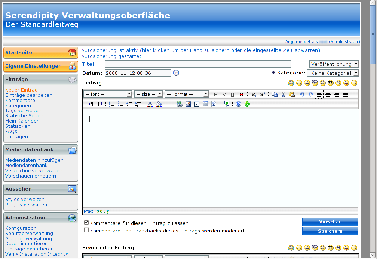The width and height of the screenshot is (377, 259).
Task: Open the Eintrag editor in a popup window
Action: point(226,104)
